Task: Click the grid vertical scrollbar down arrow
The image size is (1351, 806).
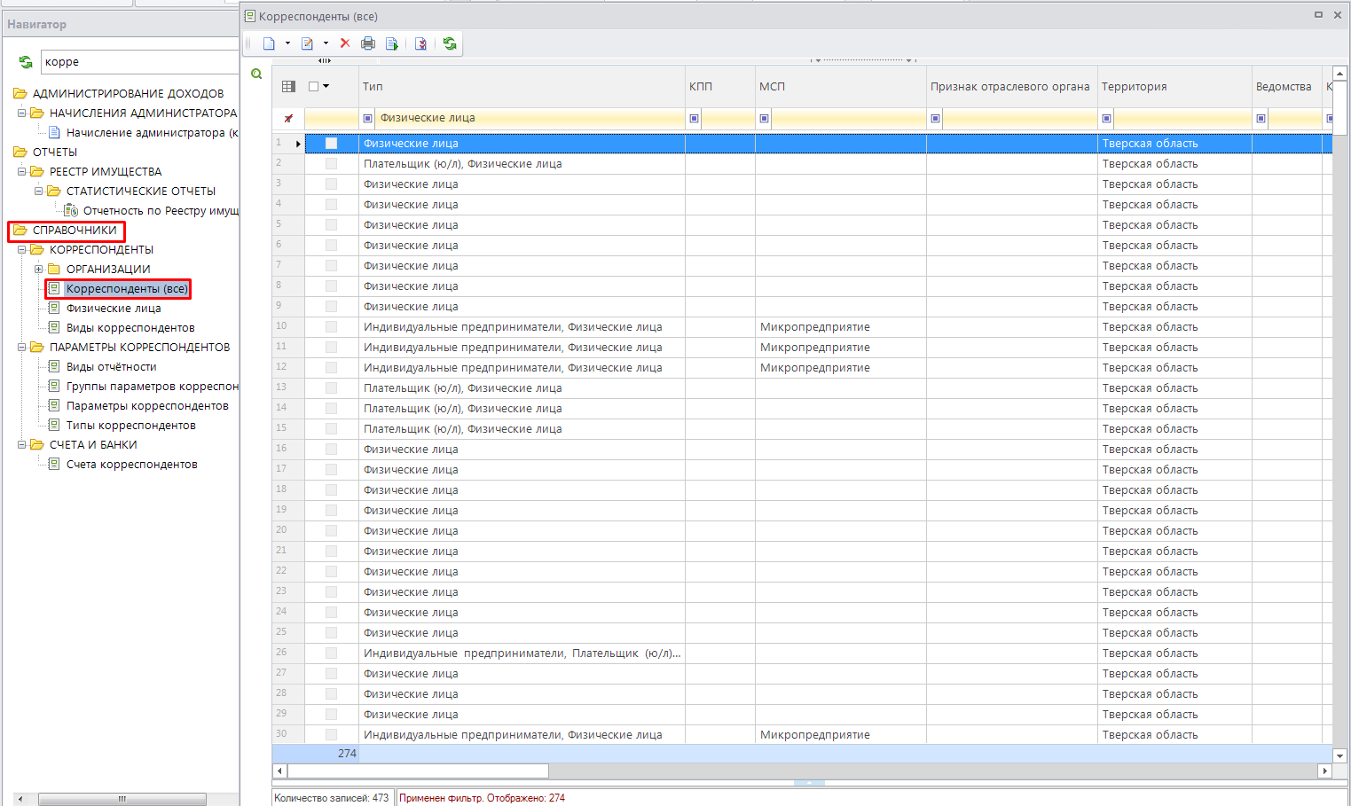Action: coord(1340,756)
